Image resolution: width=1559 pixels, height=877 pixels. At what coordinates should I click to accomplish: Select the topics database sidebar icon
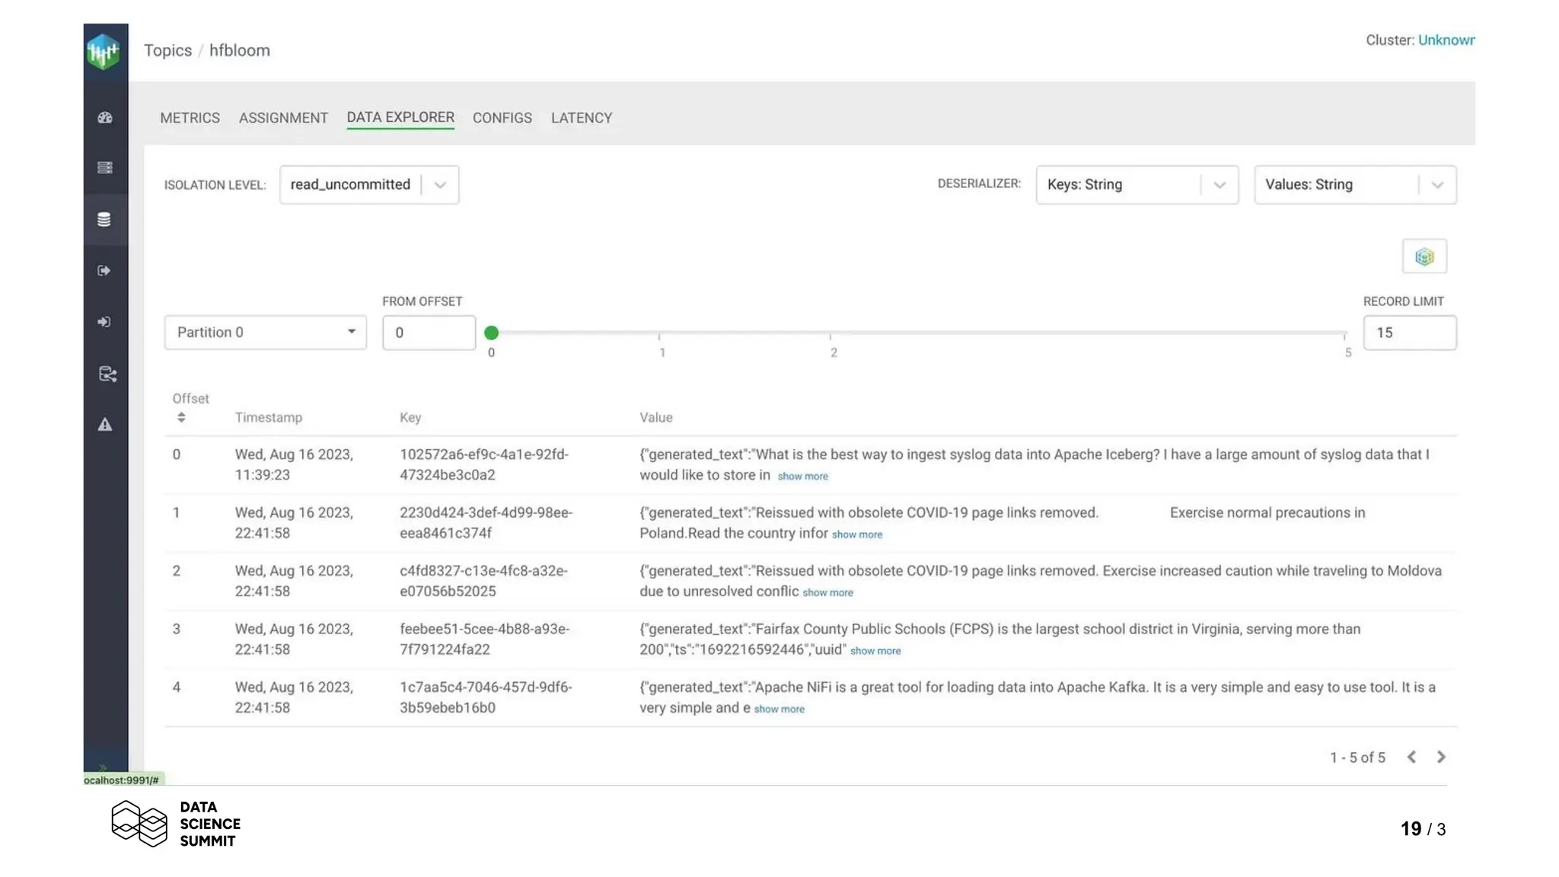point(105,219)
